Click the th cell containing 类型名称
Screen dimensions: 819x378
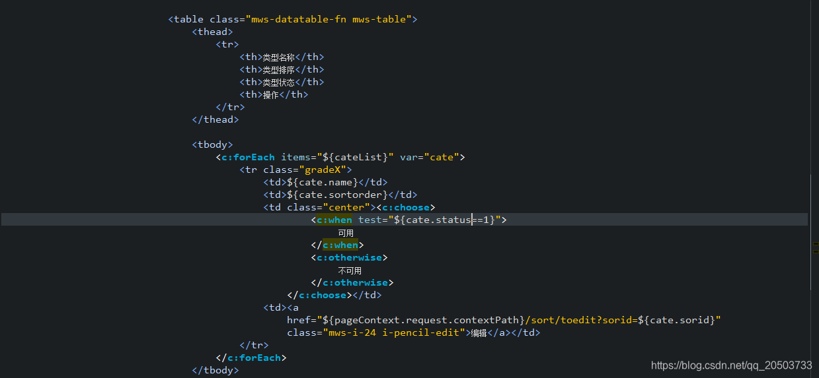coord(282,57)
